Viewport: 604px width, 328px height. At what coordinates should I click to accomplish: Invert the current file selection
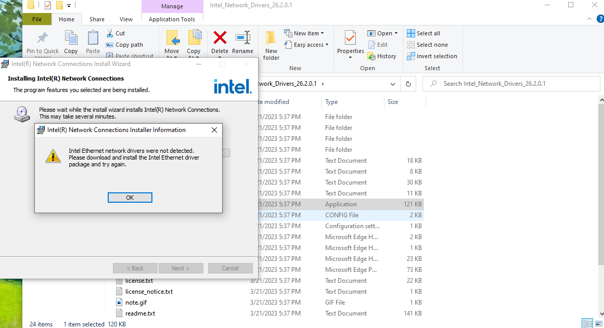point(432,56)
